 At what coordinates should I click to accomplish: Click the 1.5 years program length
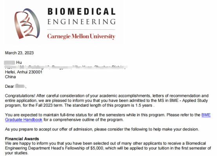pos(144,105)
